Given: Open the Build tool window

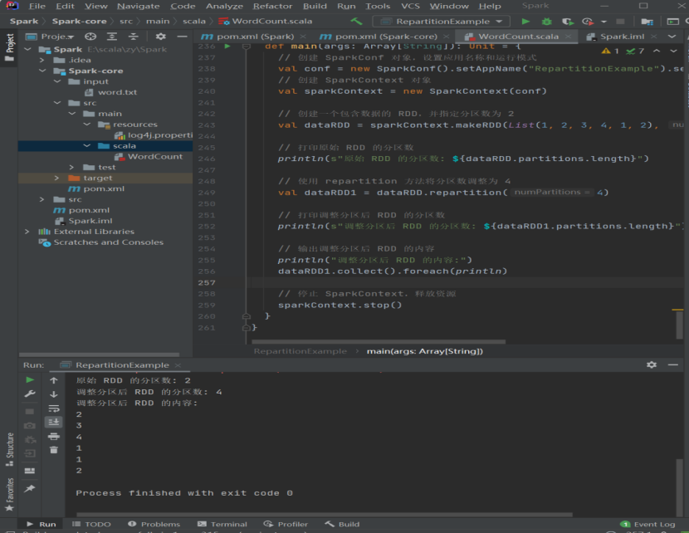Looking at the screenshot, I should tap(342, 524).
